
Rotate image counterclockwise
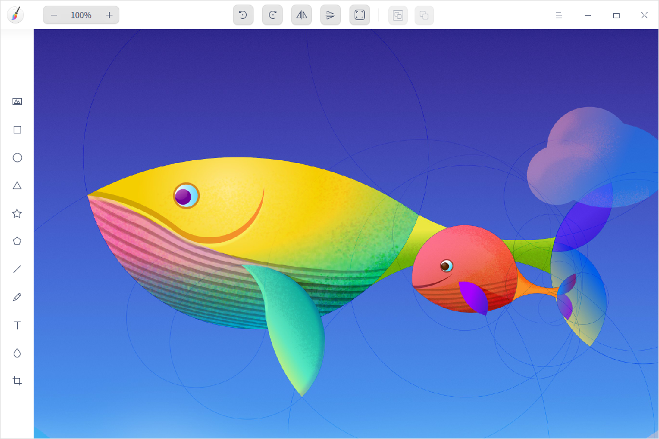click(243, 15)
